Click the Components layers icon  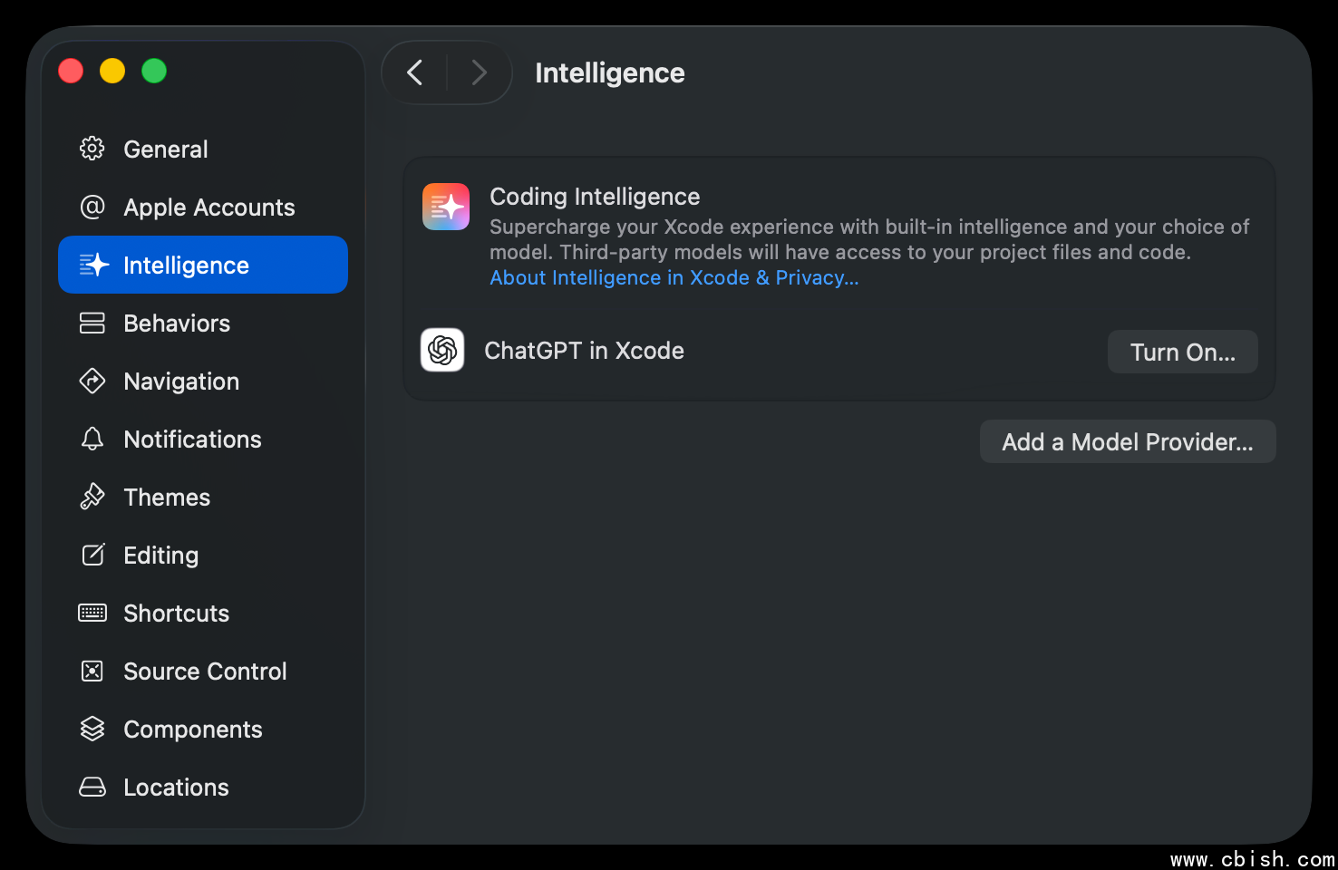click(92, 729)
